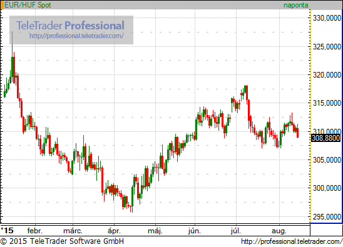Select the febr. month marker

tap(35, 231)
